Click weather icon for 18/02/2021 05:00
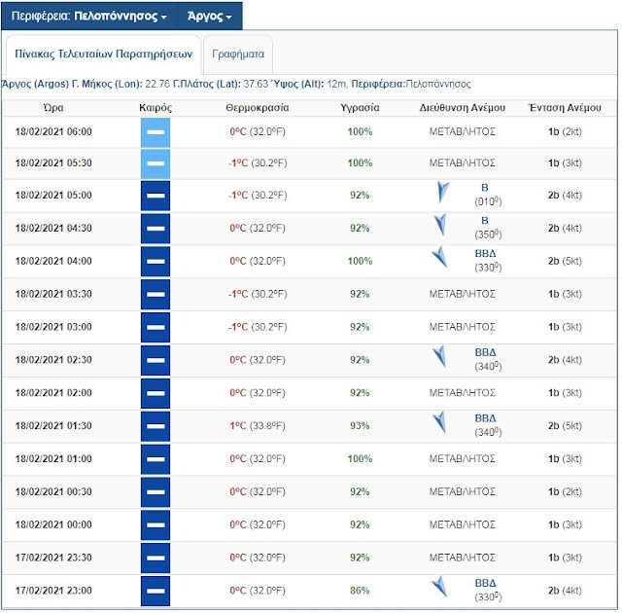The image size is (622, 613). point(155,196)
